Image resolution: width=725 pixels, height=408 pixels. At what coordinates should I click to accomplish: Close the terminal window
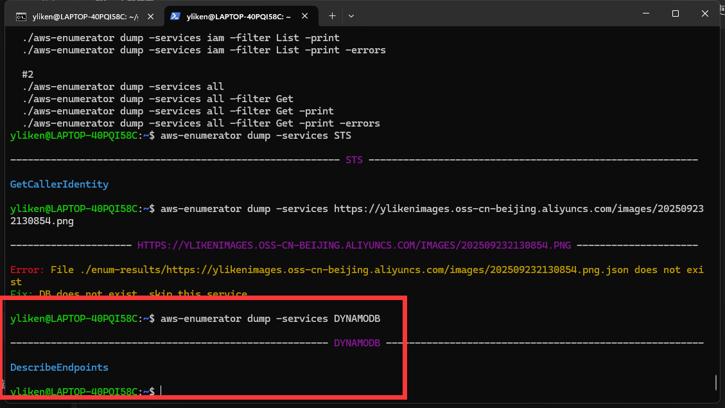[x=706, y=13]
